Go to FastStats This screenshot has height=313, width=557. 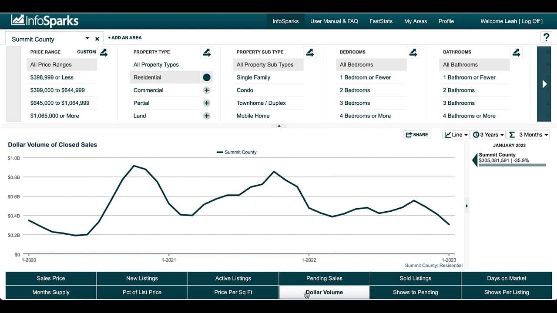(381, 21)
